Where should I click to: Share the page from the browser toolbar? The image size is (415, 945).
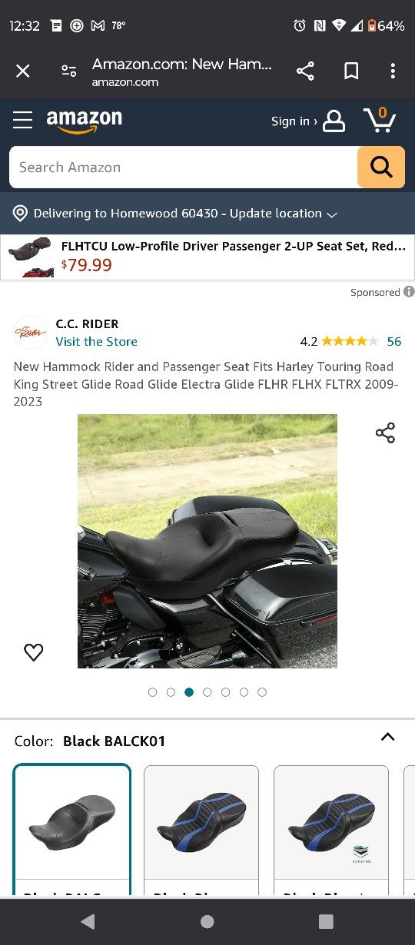pyautogui.click(x=305, y=71)
